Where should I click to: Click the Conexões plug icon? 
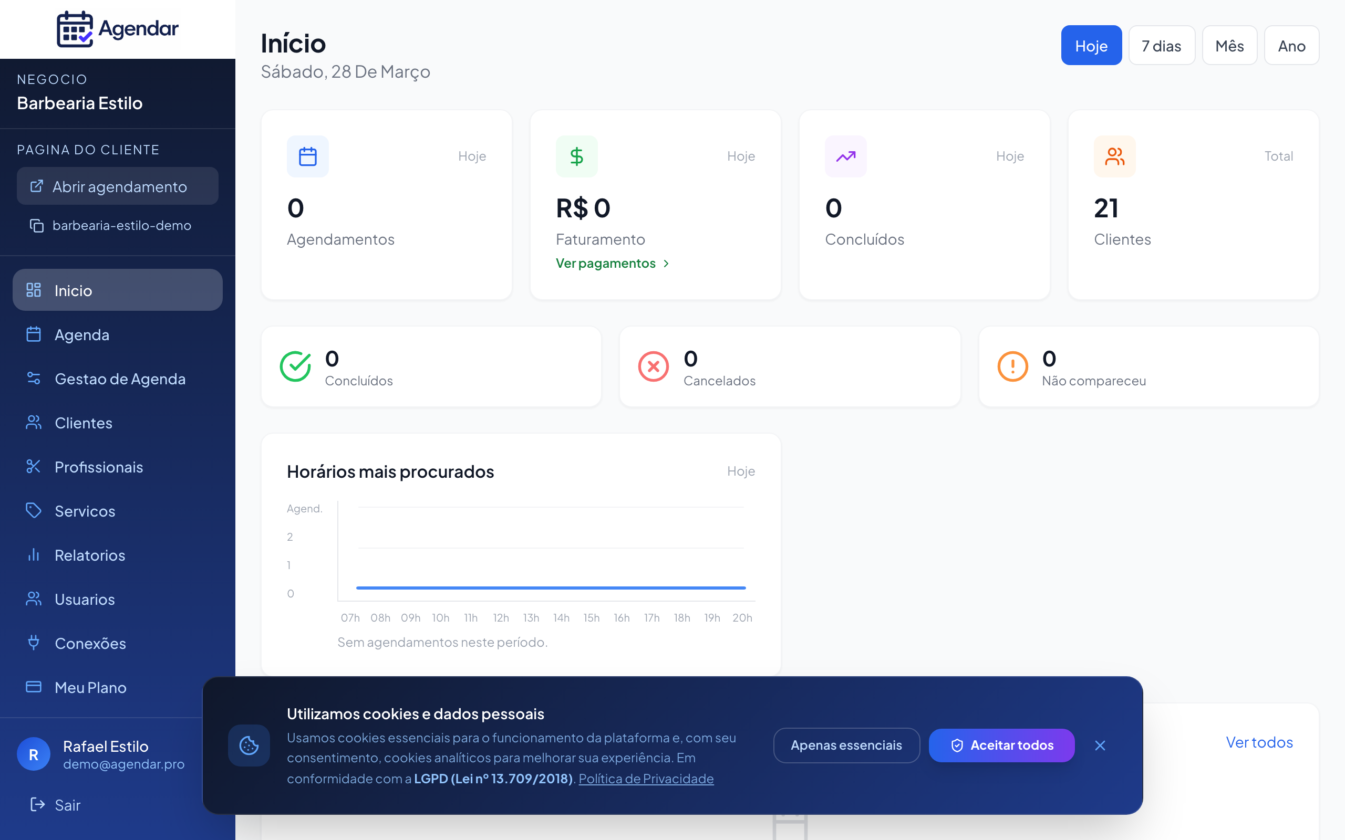point(34,643)
